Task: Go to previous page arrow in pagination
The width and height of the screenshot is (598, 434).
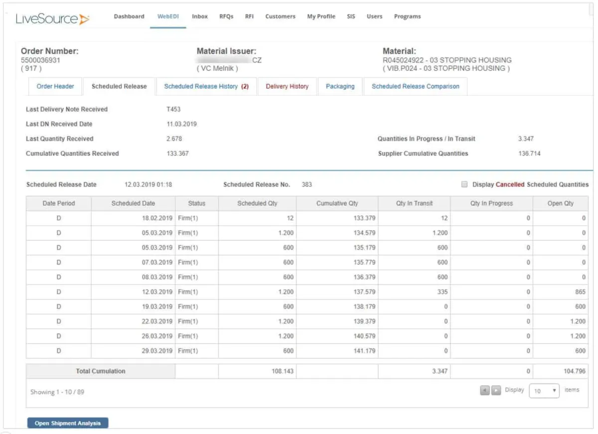Action: pyautogui.click(x=484, y=390)
